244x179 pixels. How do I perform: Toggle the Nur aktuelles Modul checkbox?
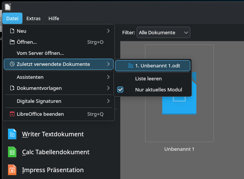120,89
